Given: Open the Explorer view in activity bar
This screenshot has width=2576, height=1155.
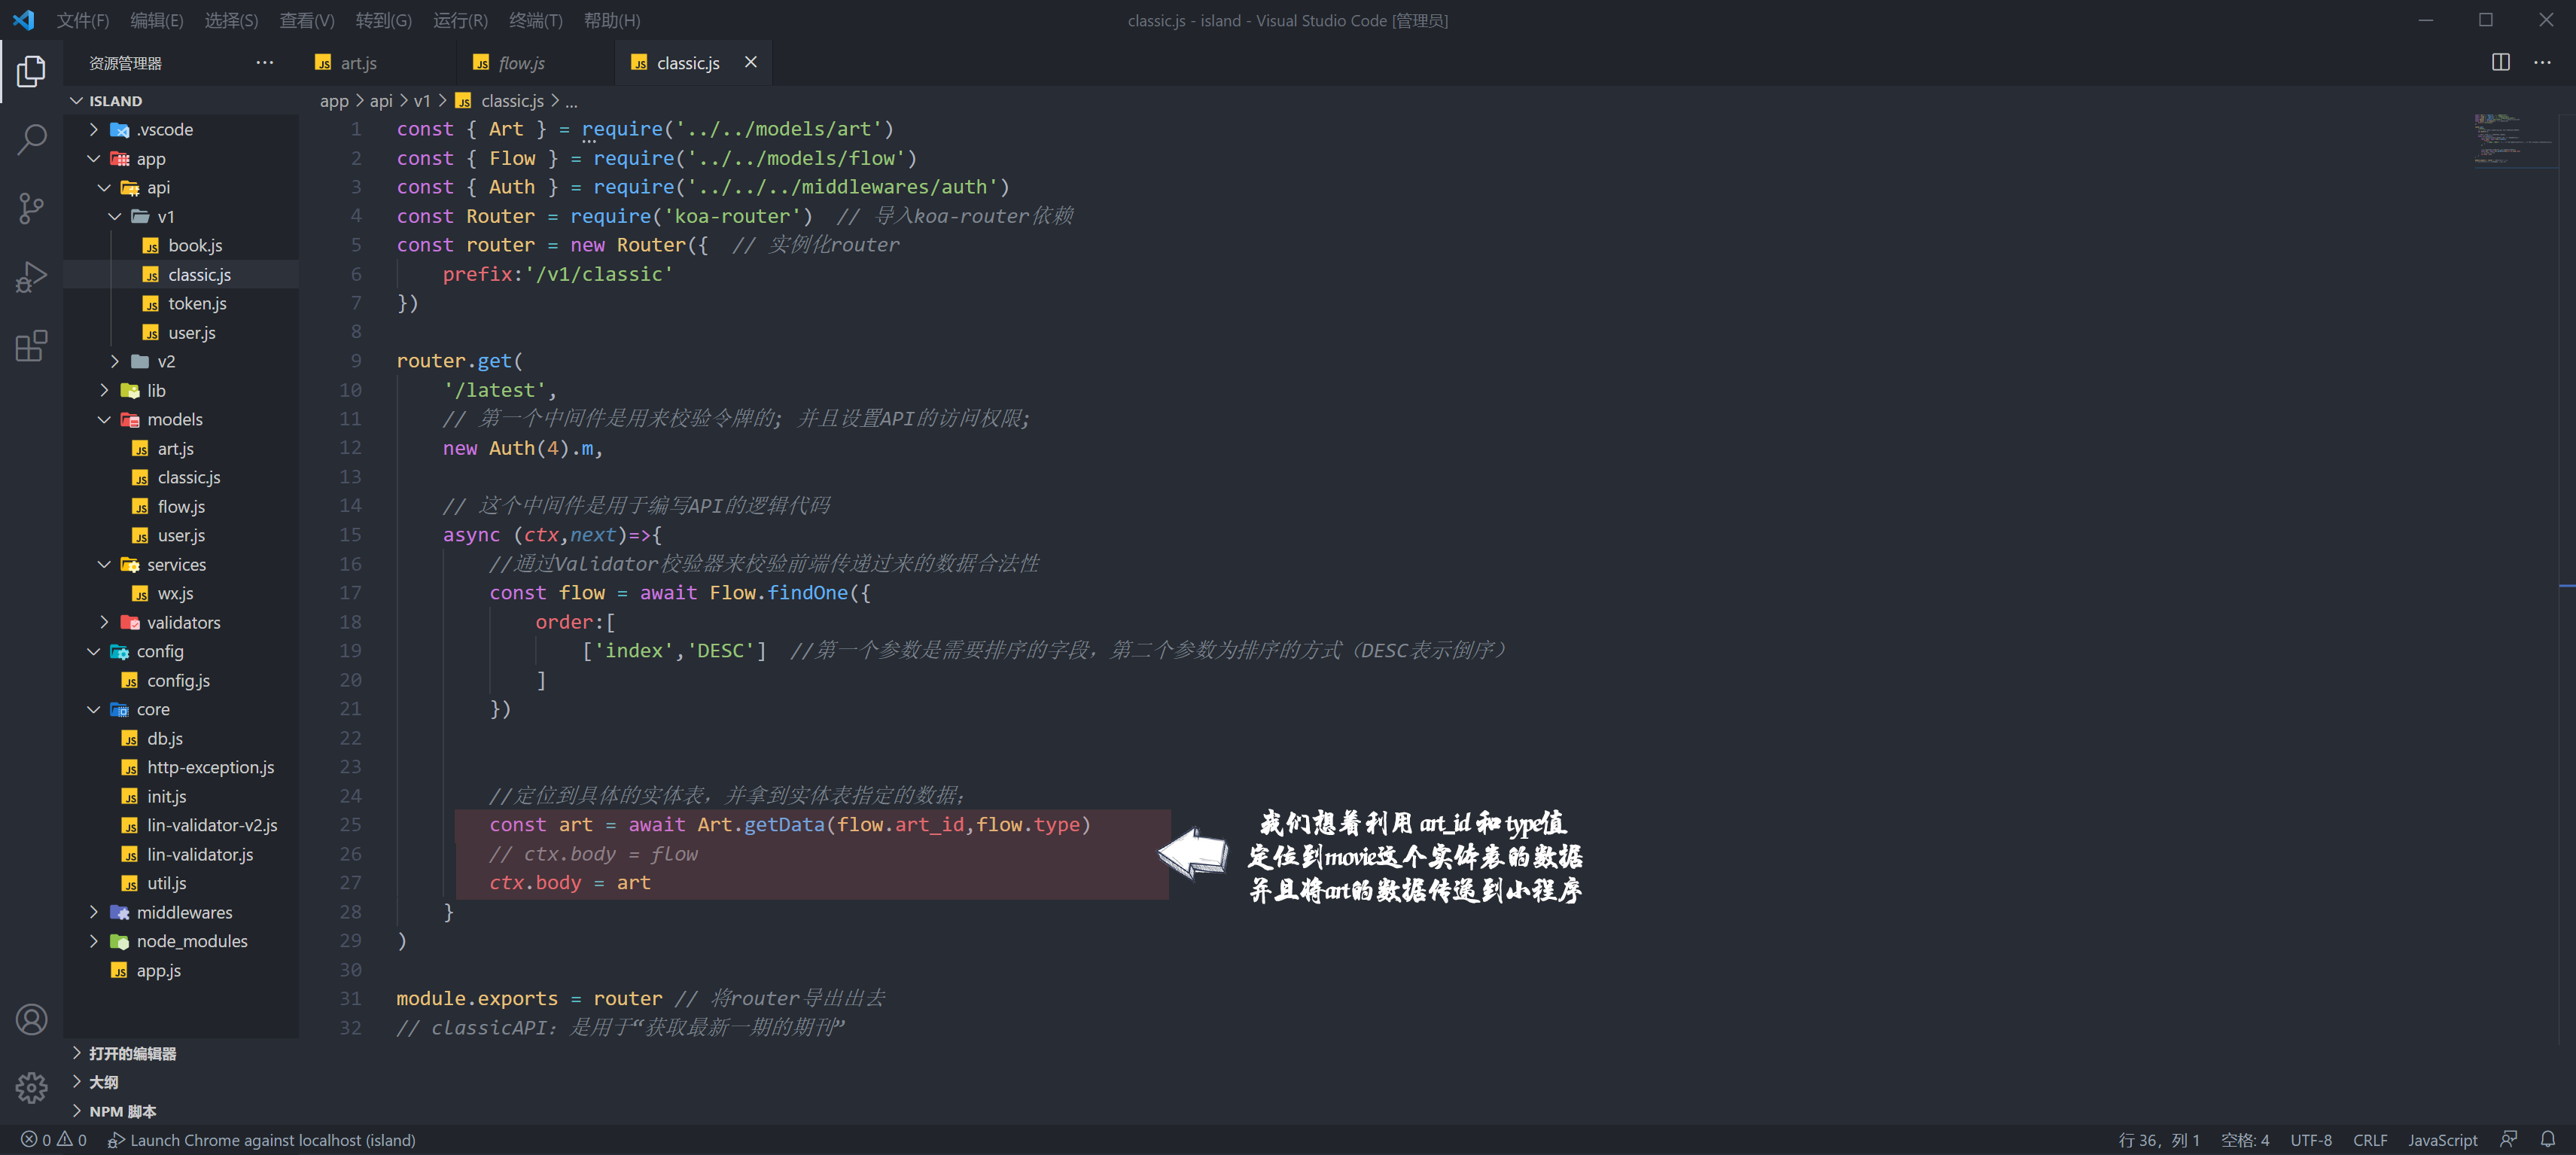Looking at the screenshot, I should coord(31,71).
